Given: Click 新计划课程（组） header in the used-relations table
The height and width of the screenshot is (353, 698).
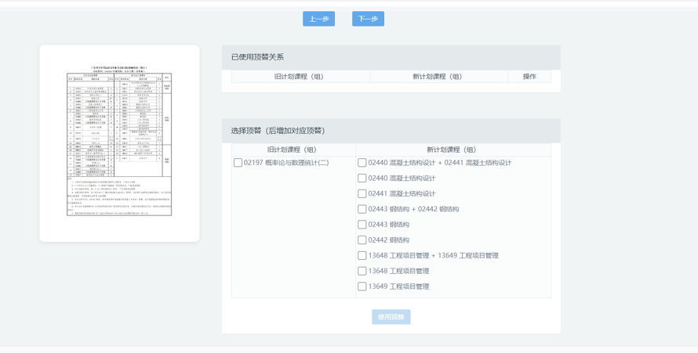Looking at the screenshot, I should (x=438, y=77).
